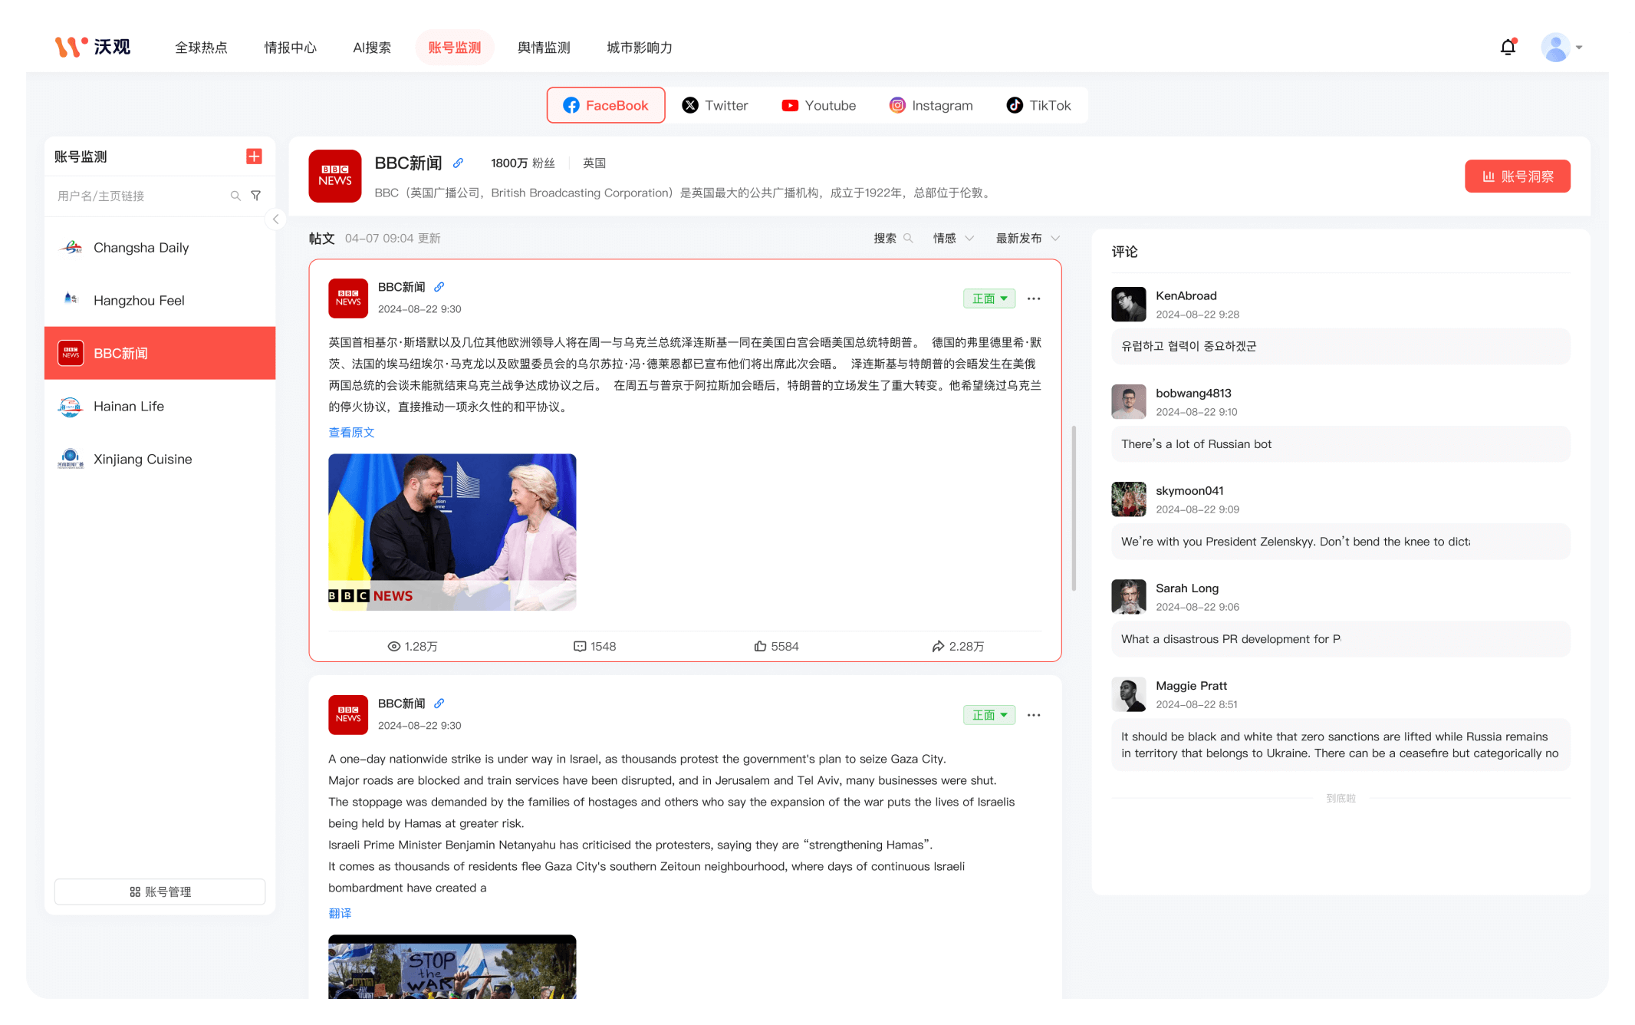Click the comment starting "What a disastrous PR development"

coord(1341,639)
